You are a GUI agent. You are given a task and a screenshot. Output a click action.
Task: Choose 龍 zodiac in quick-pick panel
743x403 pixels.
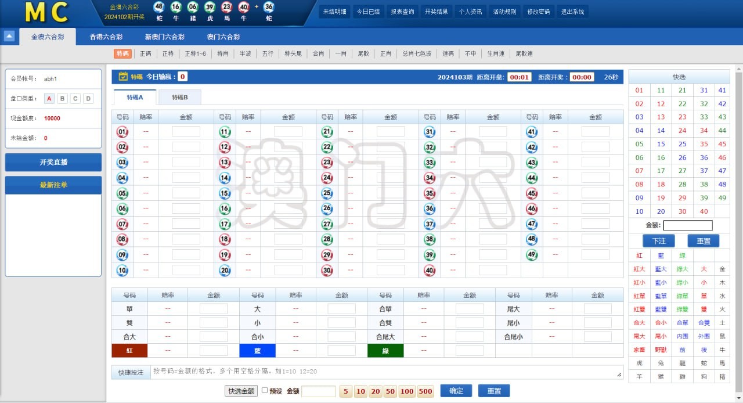682,363
